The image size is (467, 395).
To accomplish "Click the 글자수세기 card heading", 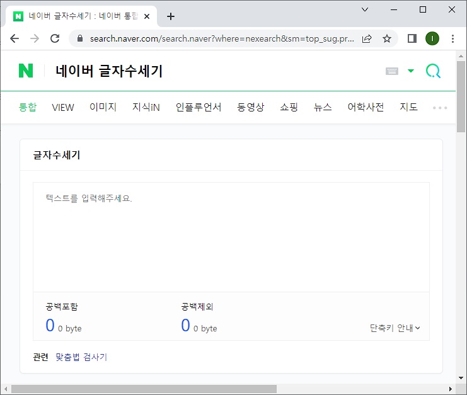I will click(x=57, y=155).
